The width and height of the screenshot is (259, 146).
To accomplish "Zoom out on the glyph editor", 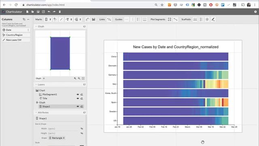I will tap(79, 78).
